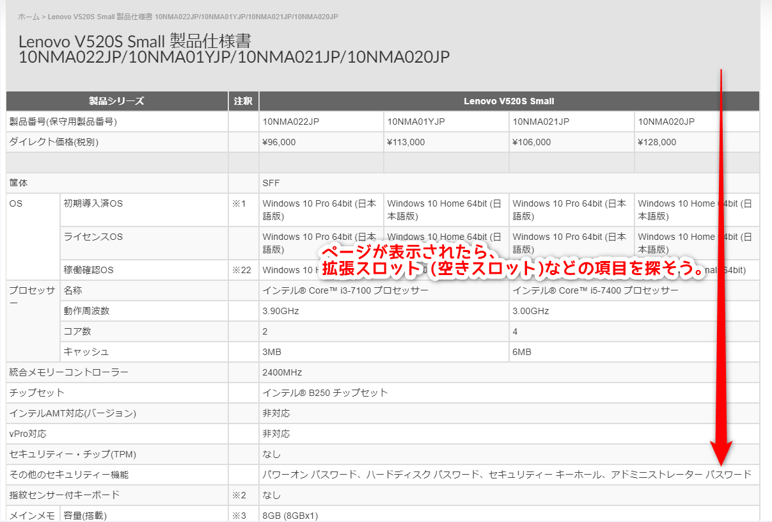Screen dimensions: 772x522
Task: Click the 稼働確認OS row label
Action: (88, 270)
